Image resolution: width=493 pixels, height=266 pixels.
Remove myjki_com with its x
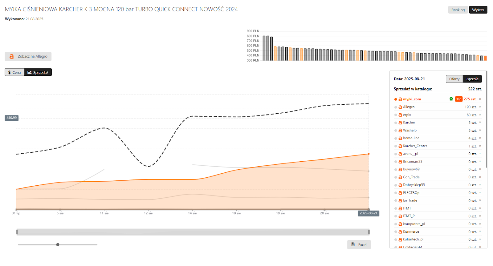pos(480,99)
